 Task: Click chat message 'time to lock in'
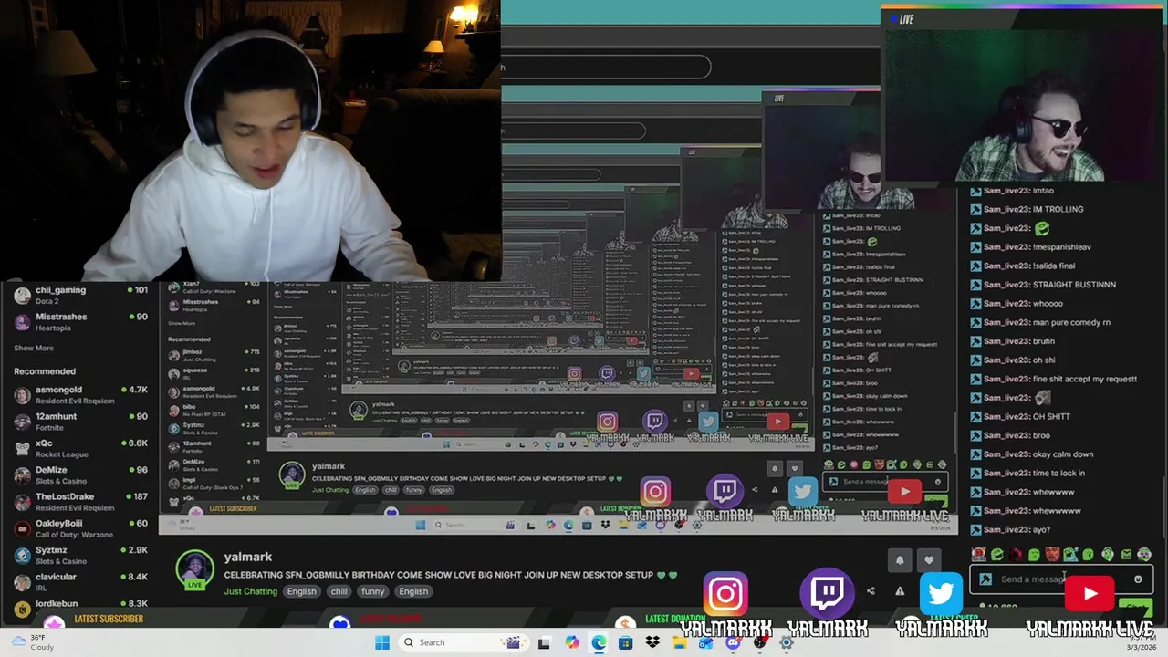(x=1059, y=473)
